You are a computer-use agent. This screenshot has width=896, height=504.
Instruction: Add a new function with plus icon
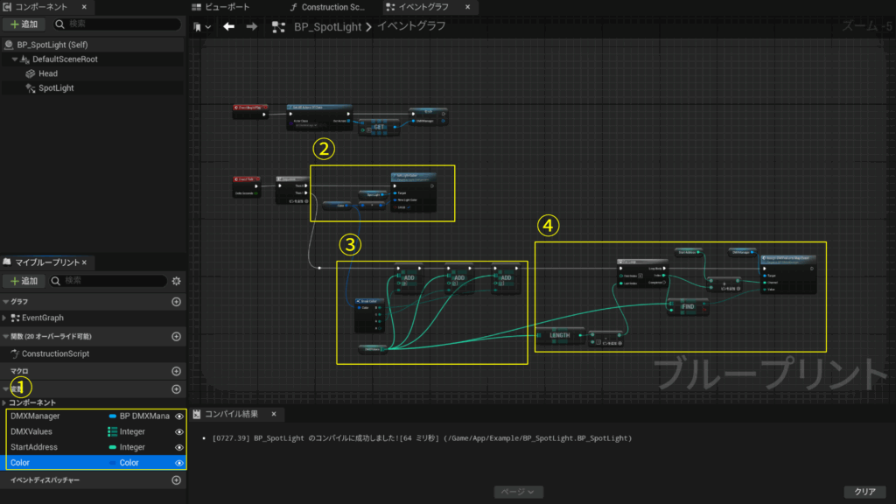176,337
